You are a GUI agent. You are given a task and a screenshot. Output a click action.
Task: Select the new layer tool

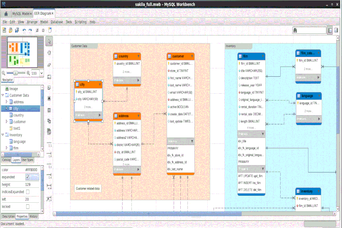tap(49, 77)
